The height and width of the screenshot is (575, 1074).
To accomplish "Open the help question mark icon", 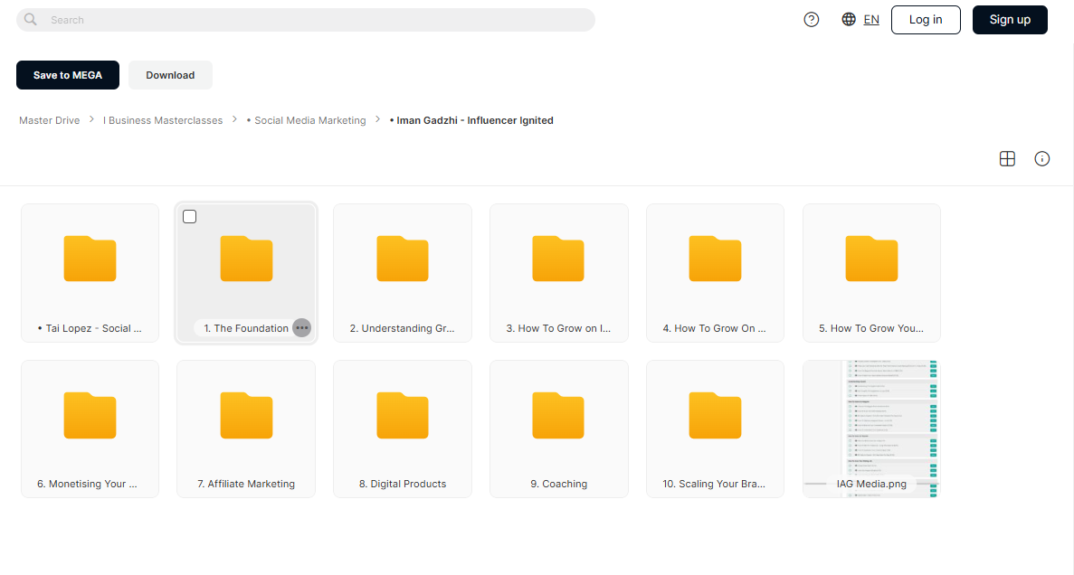I will click(811, 20).
